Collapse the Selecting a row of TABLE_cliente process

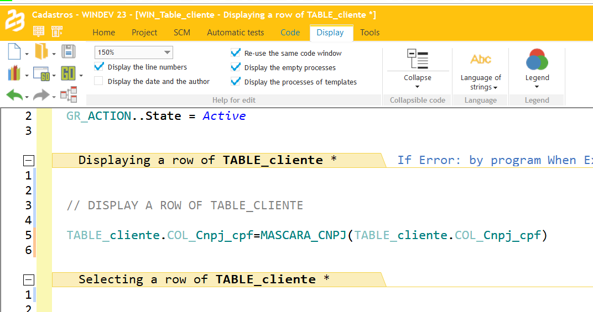click(x=29, y=280)
